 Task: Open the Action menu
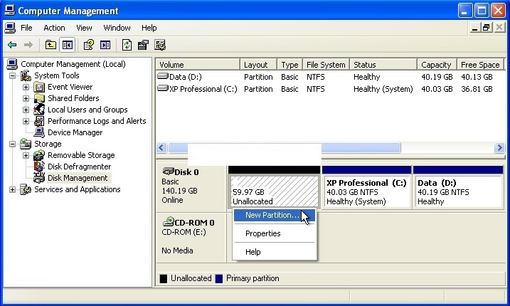[54, 28]
